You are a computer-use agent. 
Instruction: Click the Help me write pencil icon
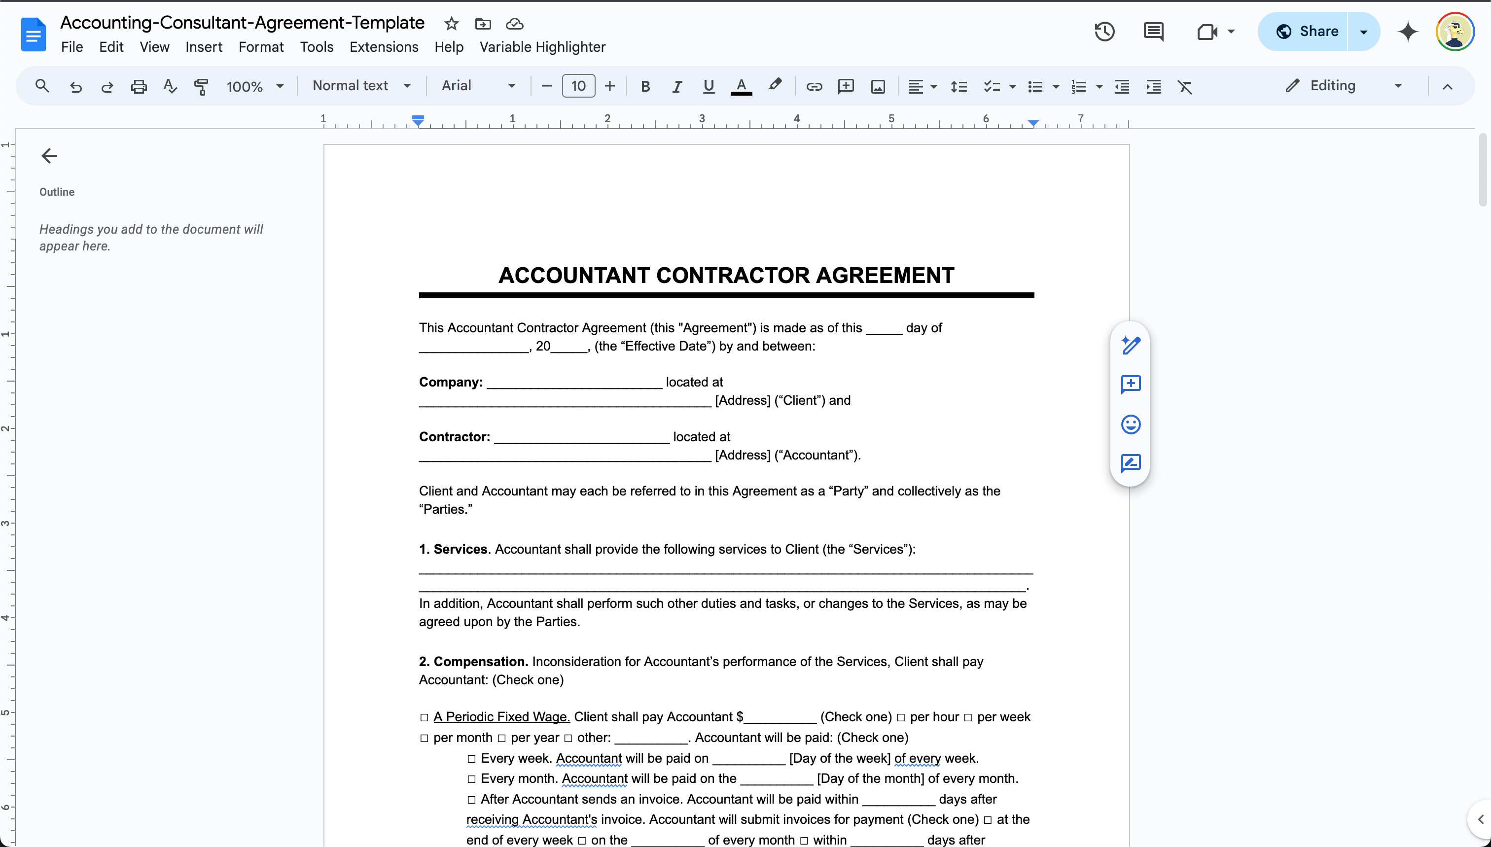click(x=1130, y=345)
